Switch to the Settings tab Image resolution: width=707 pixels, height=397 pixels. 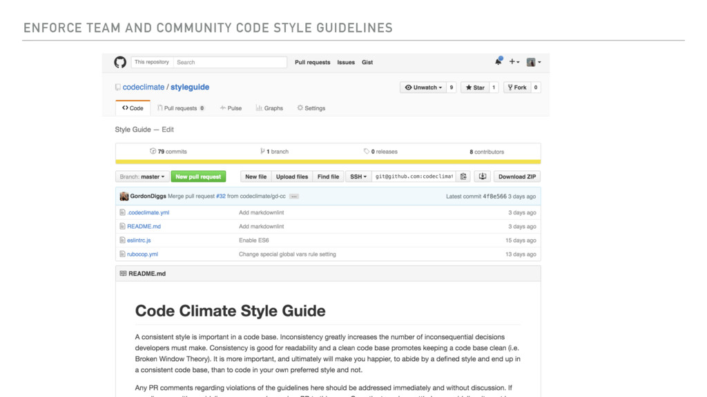(311, 108)
